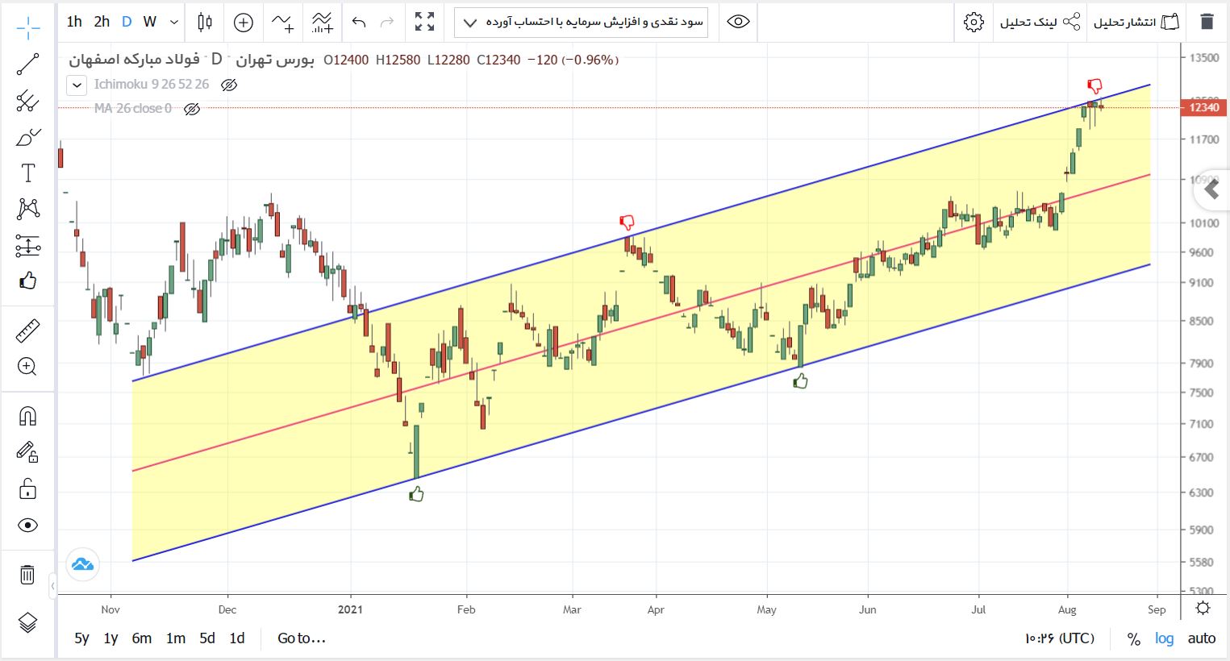Set the range to 1d

pos(237,638)
